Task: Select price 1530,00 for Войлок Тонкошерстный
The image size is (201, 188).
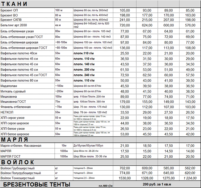Action: tap(125, 178)
